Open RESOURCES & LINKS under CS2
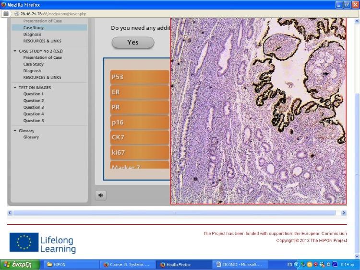The image size is (360, 270). [x=42, y=78]
